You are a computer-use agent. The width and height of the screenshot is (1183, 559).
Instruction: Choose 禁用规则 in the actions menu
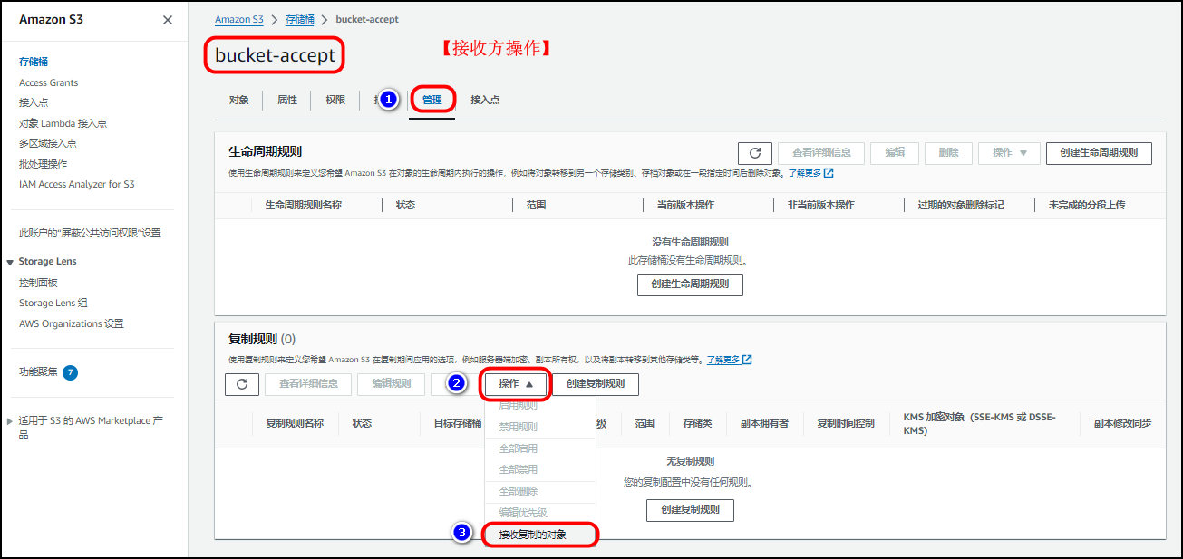(519, 427)
